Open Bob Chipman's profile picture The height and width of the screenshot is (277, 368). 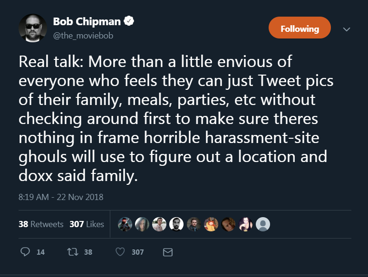point(33,28)
